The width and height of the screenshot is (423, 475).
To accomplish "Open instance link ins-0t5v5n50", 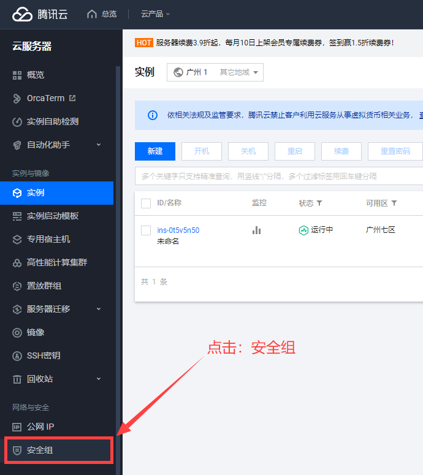I will click(178, 230).
